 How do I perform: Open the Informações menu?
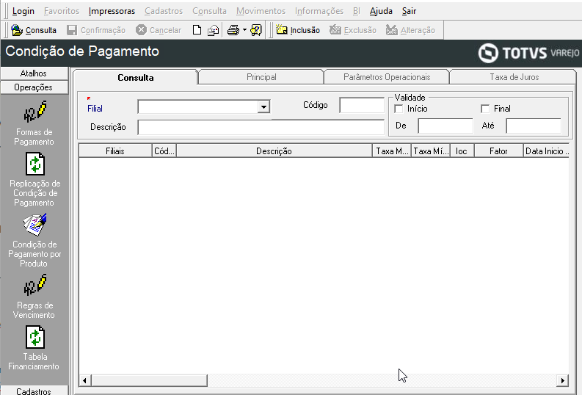319,11
